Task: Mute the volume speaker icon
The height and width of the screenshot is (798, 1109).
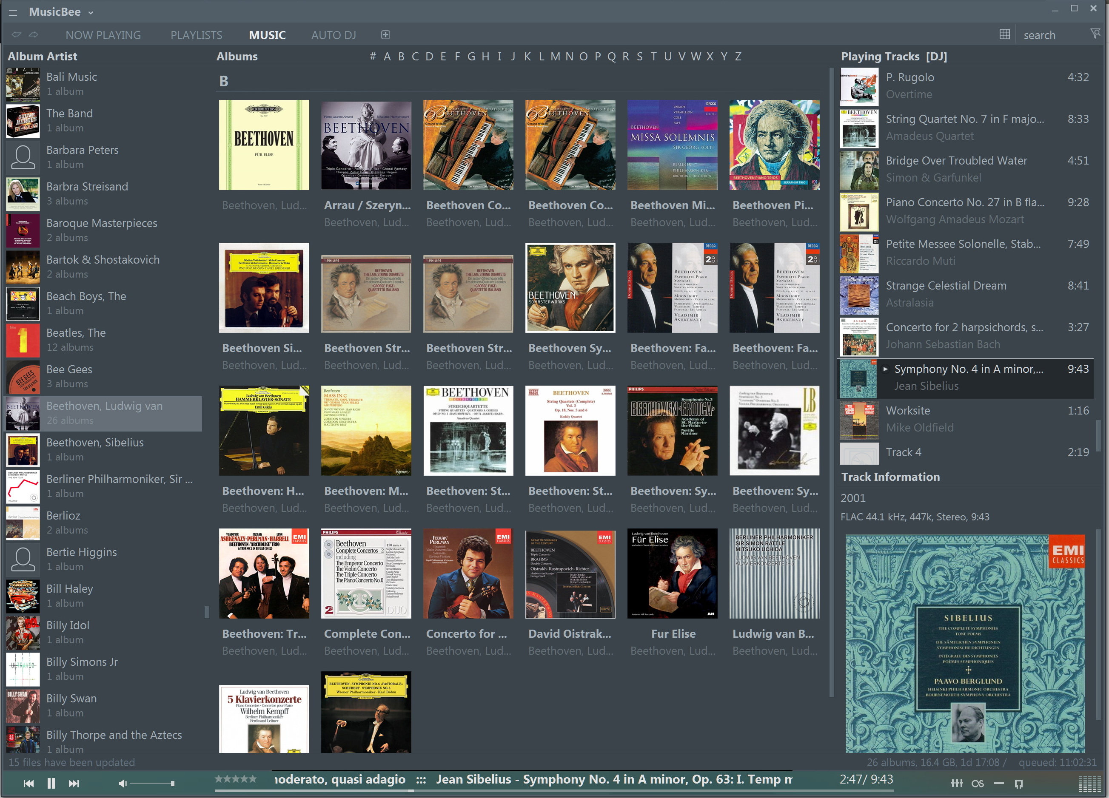Action: [x=122, y=784]
